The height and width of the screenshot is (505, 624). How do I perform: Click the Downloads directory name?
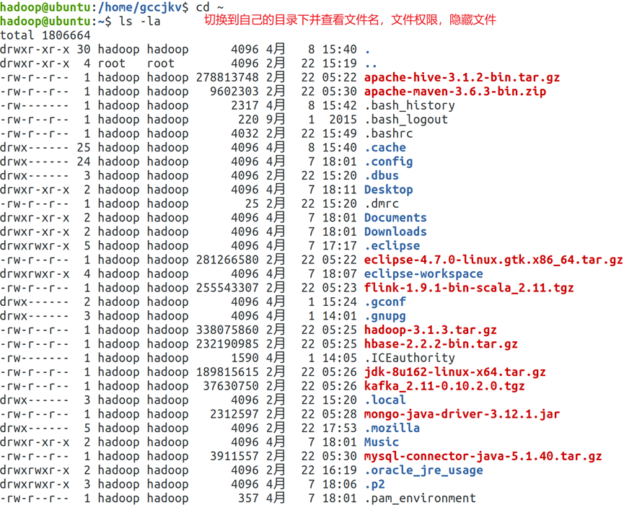[x=395, y=232]
